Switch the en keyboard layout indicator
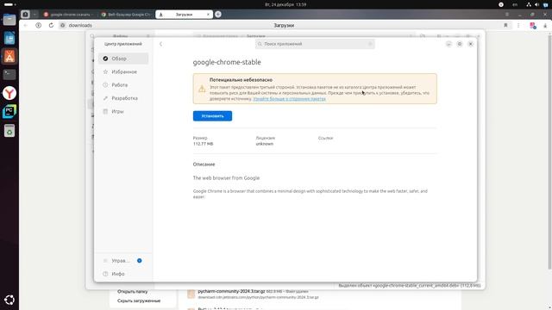The height and width of the screenshot is (310, 552). (515, 4)
